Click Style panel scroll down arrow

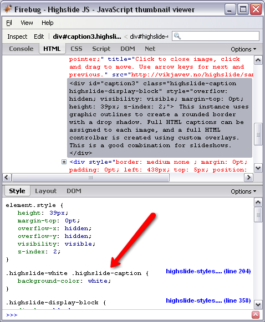tap(258, 304)
